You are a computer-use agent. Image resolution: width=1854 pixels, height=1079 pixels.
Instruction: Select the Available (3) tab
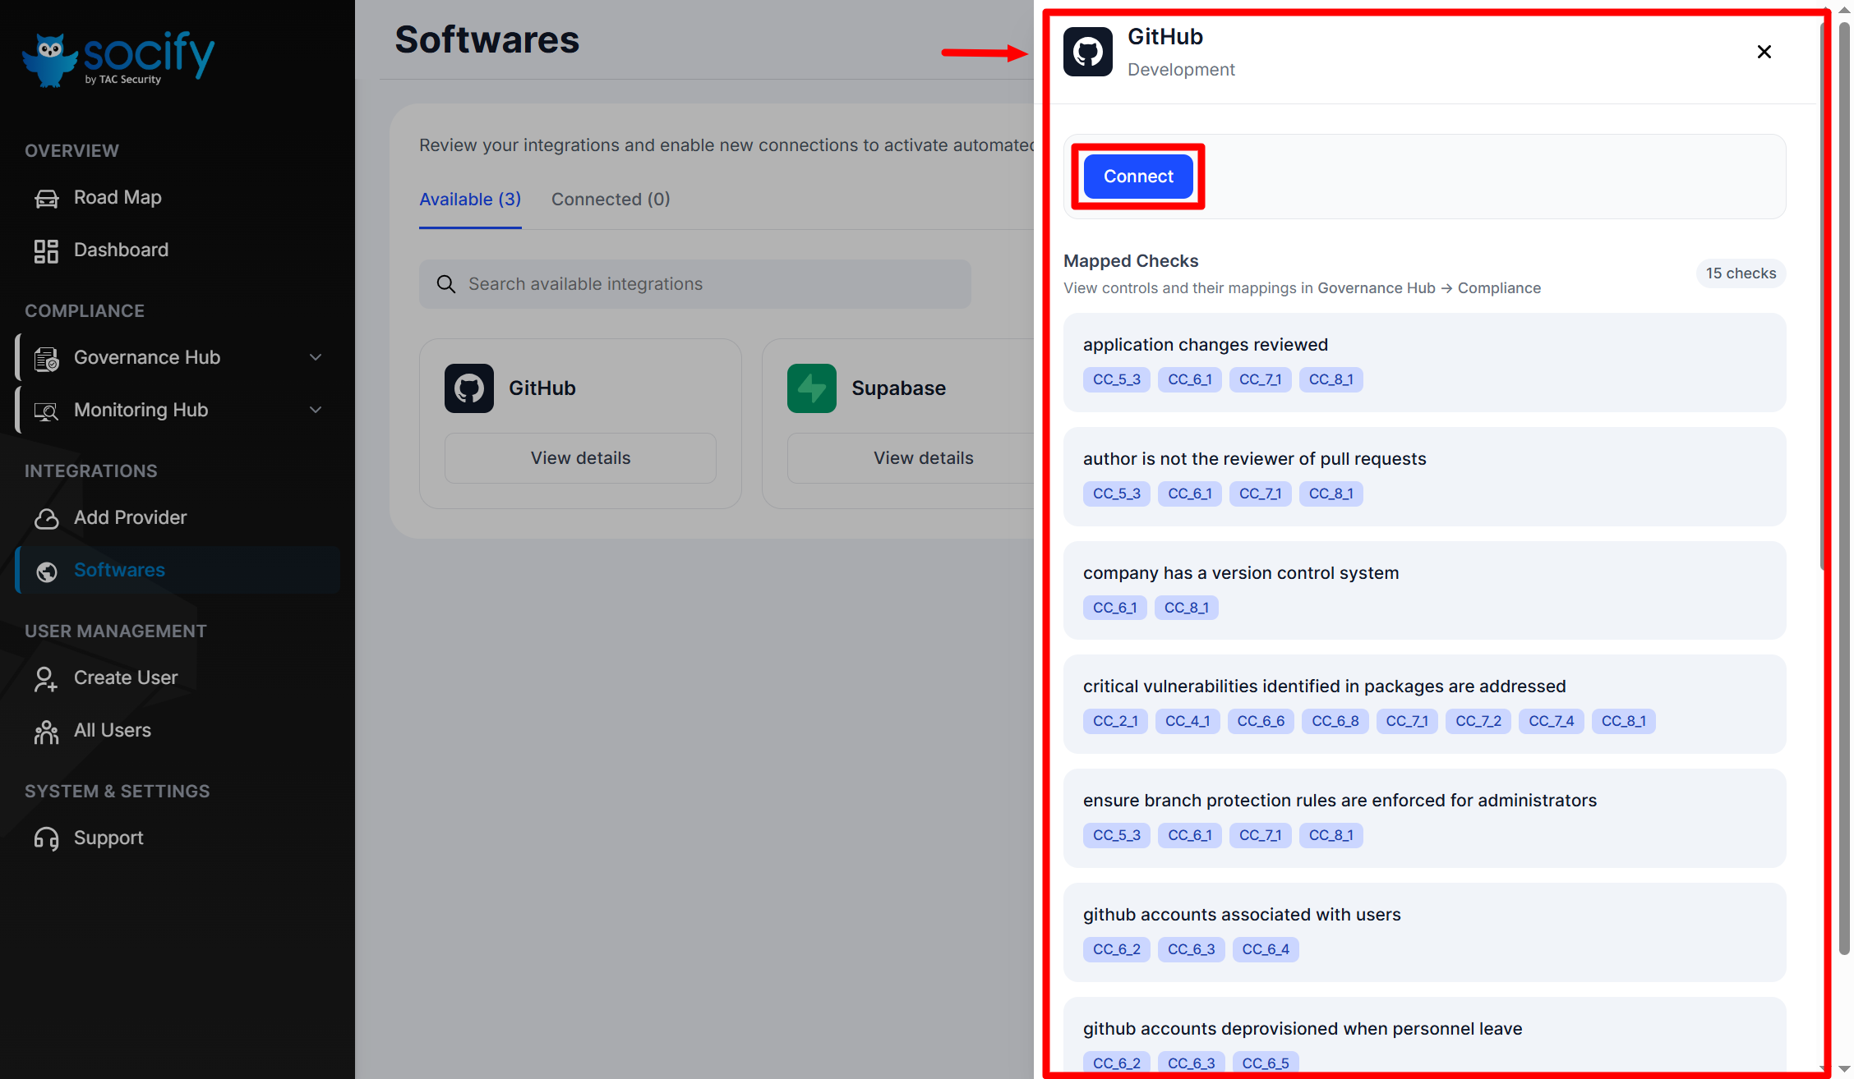(470, 200)
